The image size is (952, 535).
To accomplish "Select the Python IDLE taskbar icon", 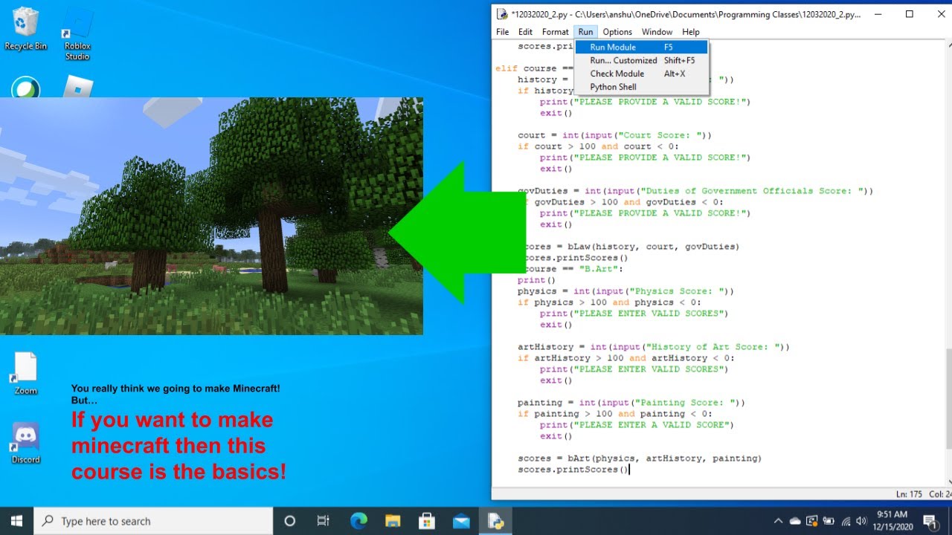I will [495, 521].
